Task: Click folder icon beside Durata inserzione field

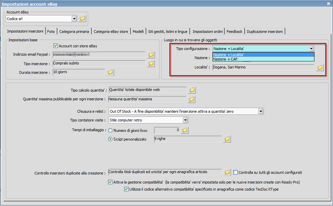Action: coord(110,72)
